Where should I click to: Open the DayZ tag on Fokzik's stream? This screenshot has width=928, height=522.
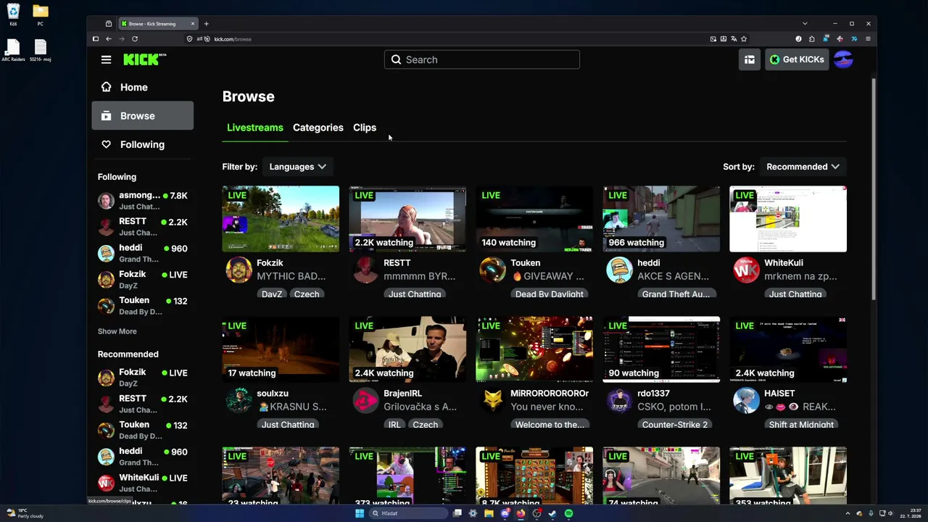(x=272, y=294)
